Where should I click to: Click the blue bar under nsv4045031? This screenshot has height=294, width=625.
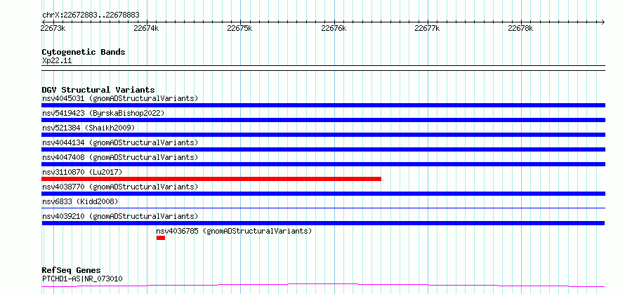coord(323,105)
